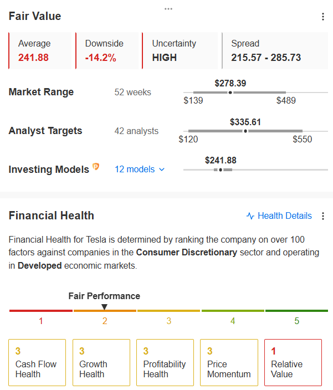
Task: Click the Analyst Targets marker dot
Action: click(x=245, y=131)
